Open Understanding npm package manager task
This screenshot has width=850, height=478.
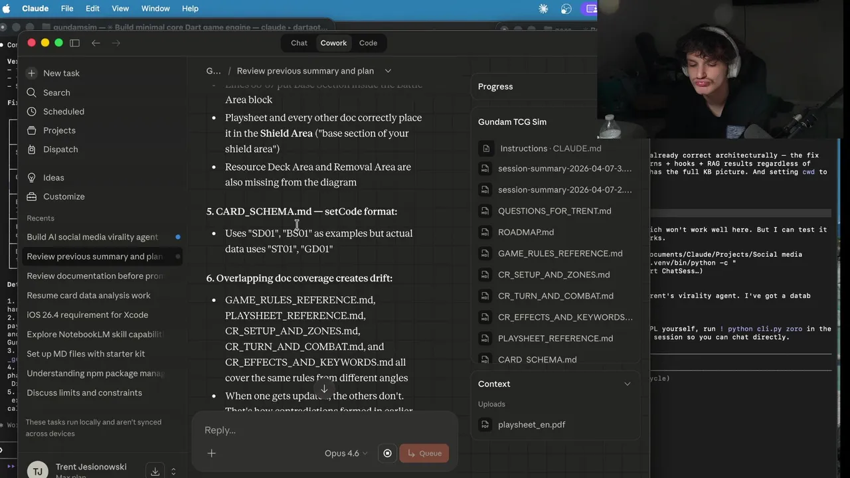pyautogui.click(x=103, y=373)
